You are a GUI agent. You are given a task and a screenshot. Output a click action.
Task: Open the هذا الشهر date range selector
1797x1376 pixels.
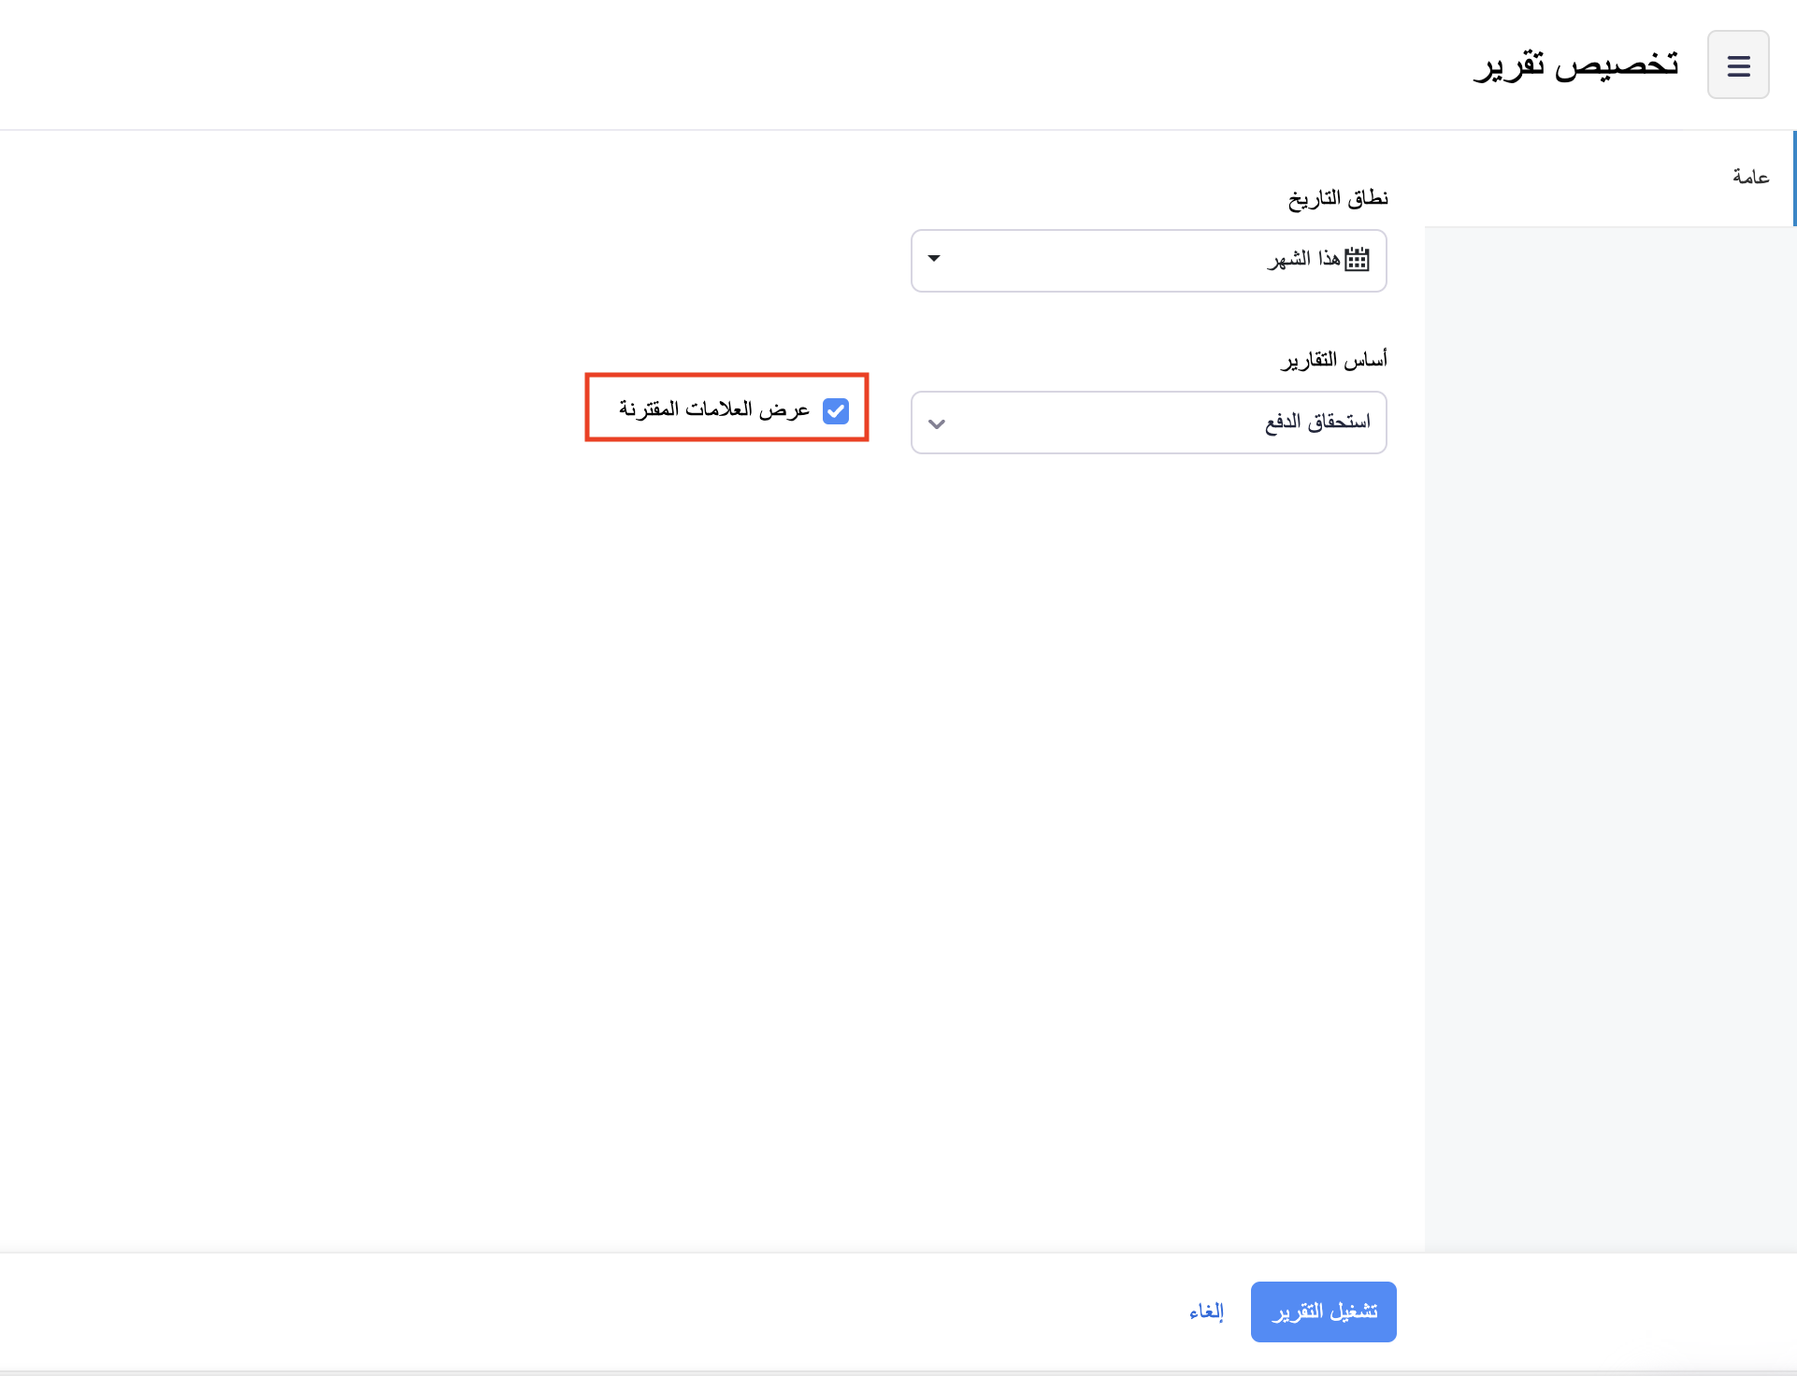[1148, 261]
